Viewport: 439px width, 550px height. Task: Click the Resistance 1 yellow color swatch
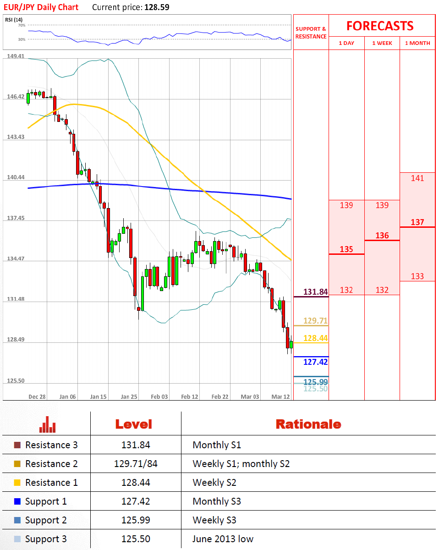pos(17,483)
